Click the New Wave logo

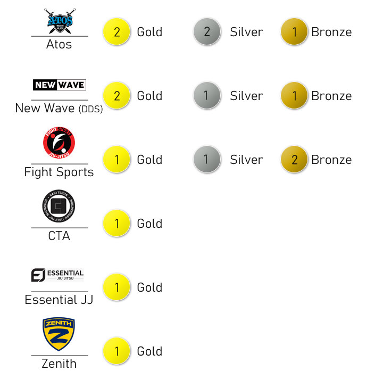(60, 85)
